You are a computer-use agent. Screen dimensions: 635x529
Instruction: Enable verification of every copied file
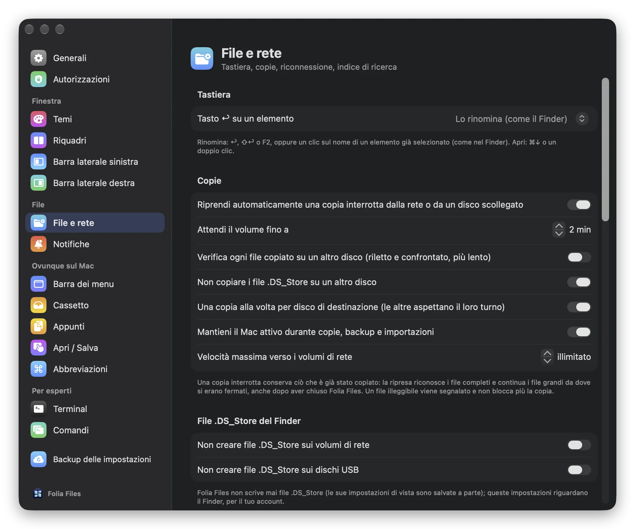click(579, 257)
